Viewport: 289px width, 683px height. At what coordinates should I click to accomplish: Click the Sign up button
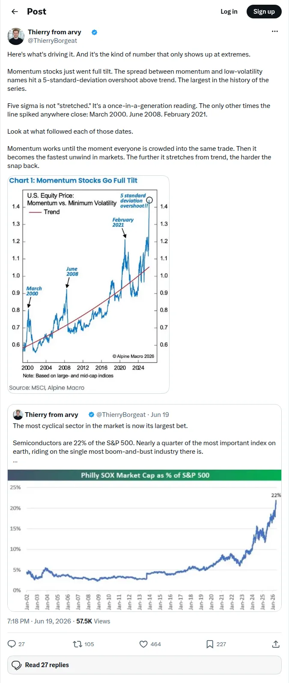click(x=264, y=12)
